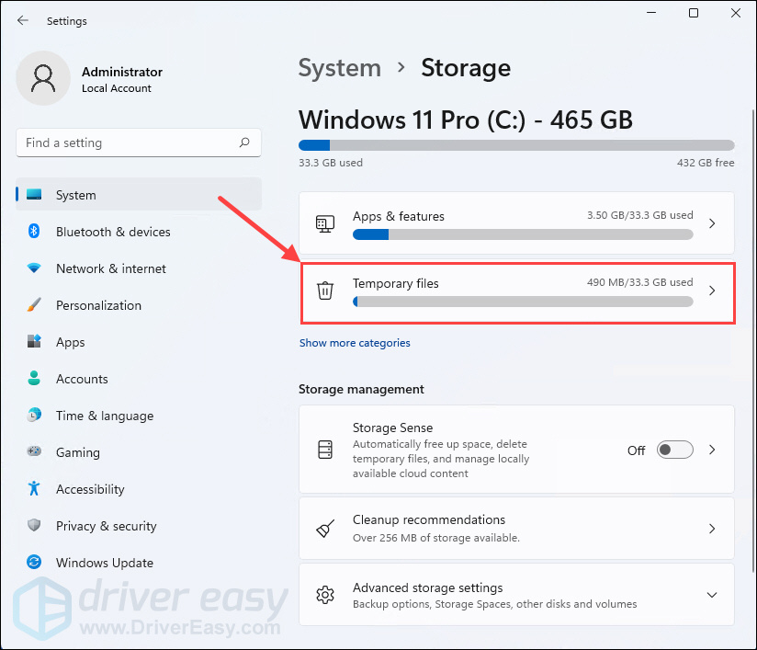Click the Storage Sense drive icon

tap(325, 450)
